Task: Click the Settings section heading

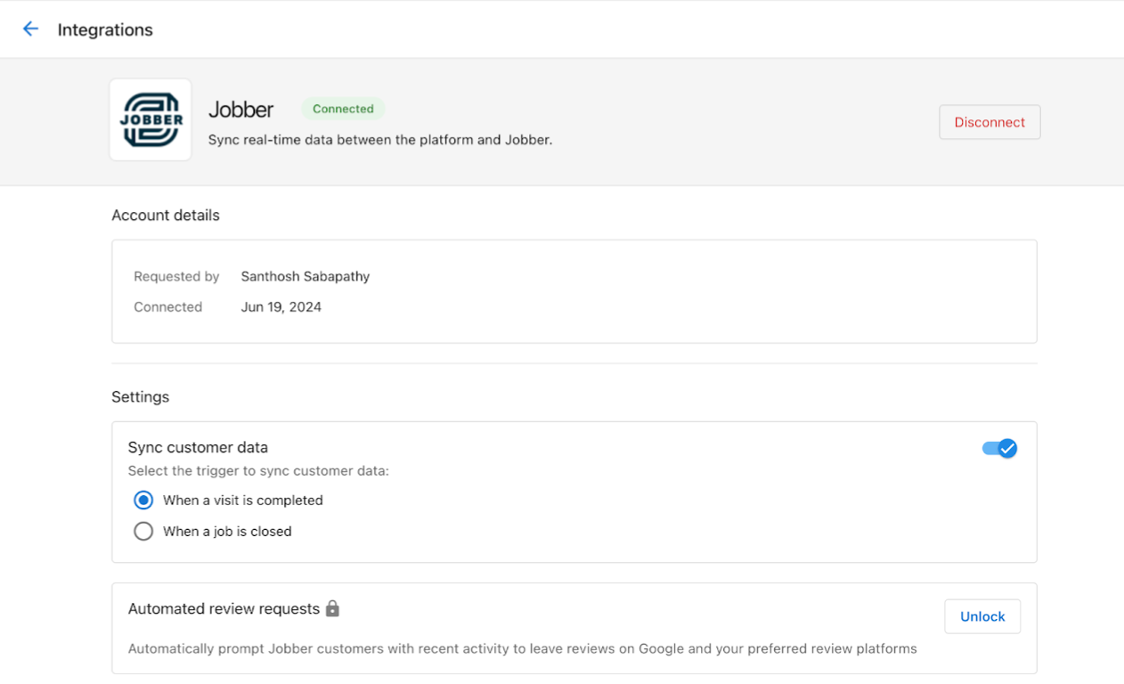Action: coord(140,396)
